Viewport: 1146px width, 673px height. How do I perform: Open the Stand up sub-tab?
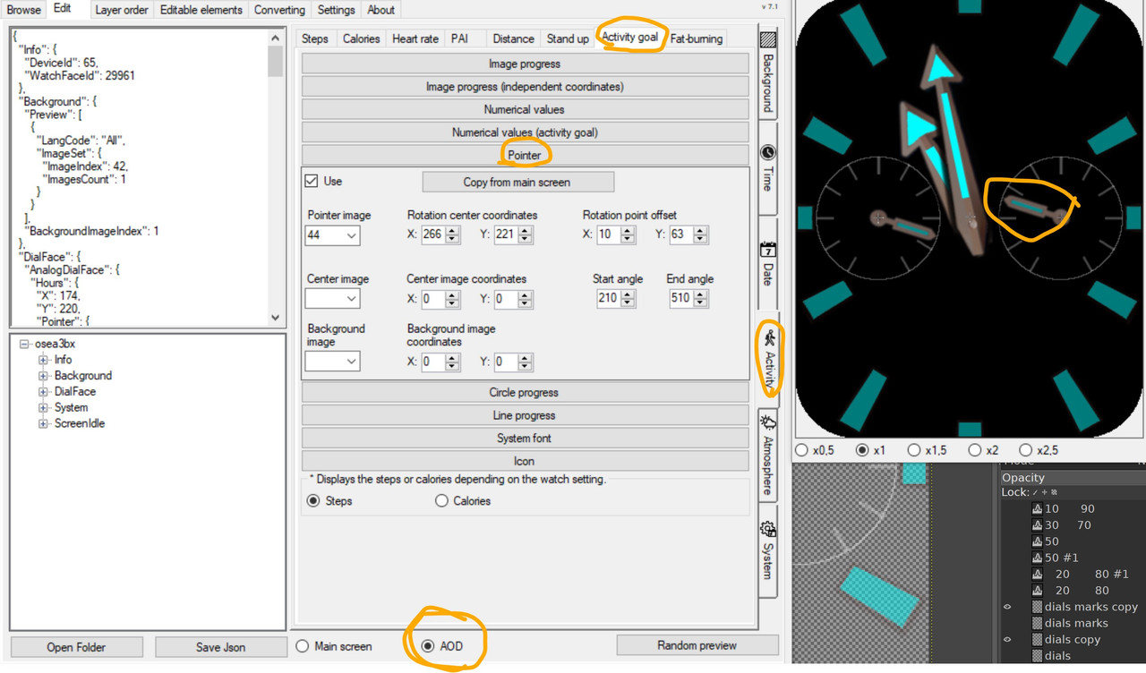pos(568,38)
